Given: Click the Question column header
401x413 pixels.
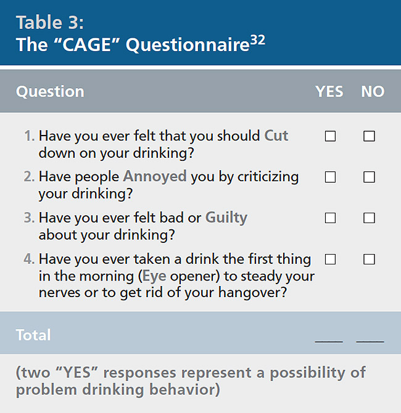Looking at the screenshot, I should 50,92.
